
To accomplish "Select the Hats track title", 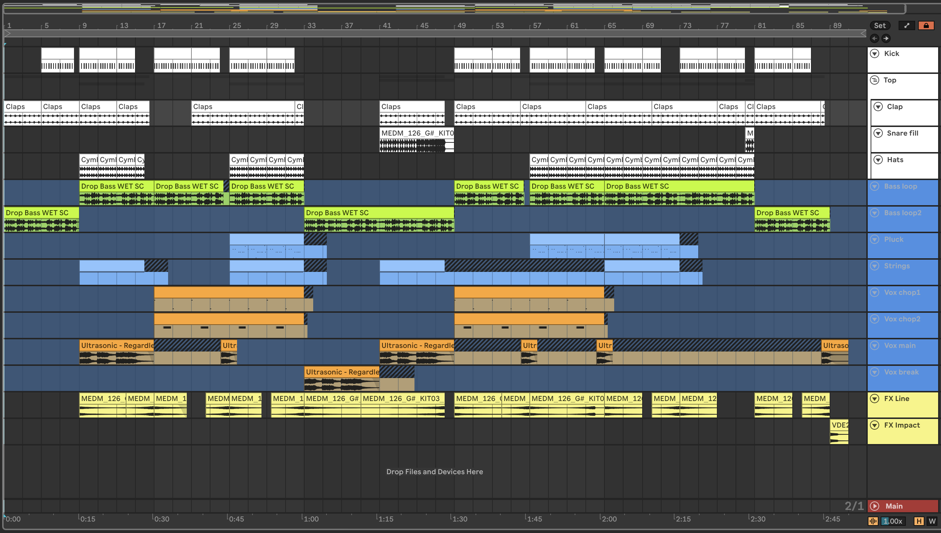I will point(895,160).
